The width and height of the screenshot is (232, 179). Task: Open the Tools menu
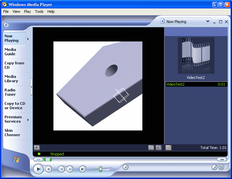click(39, 11)
